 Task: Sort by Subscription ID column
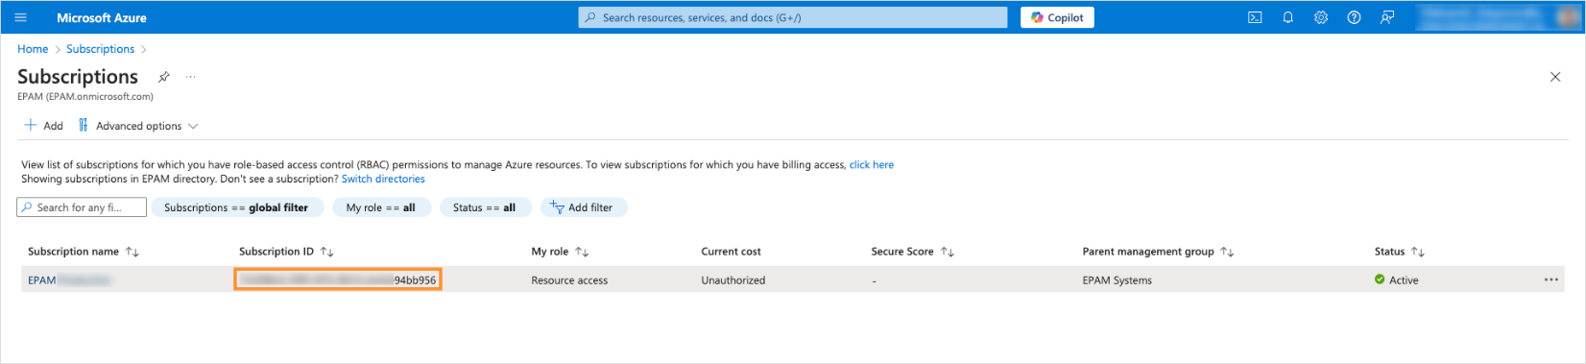pos(286,252)
